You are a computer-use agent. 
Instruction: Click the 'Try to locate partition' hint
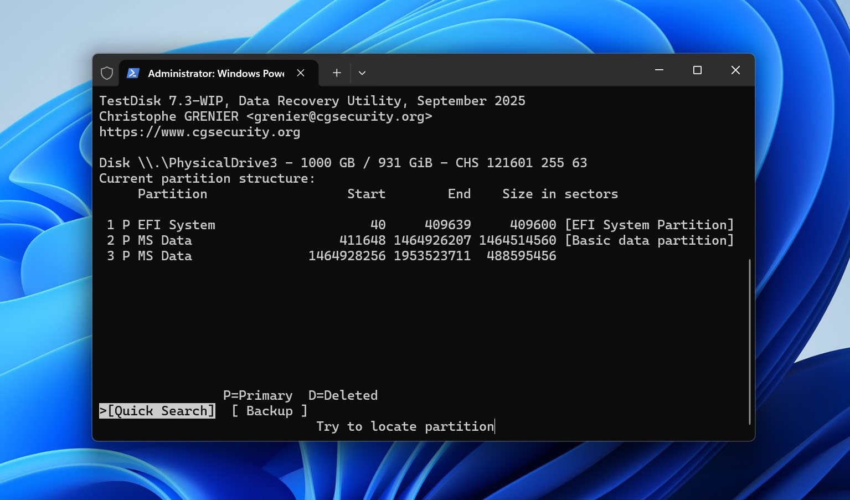tap(405, 426)
